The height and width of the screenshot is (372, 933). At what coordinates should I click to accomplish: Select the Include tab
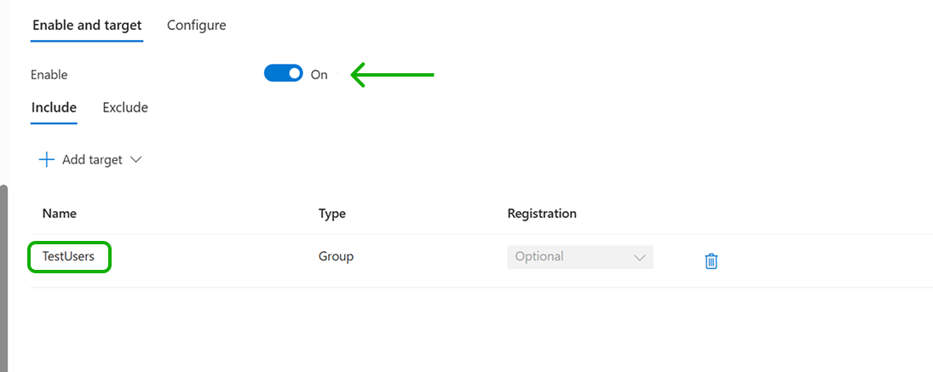54,107
